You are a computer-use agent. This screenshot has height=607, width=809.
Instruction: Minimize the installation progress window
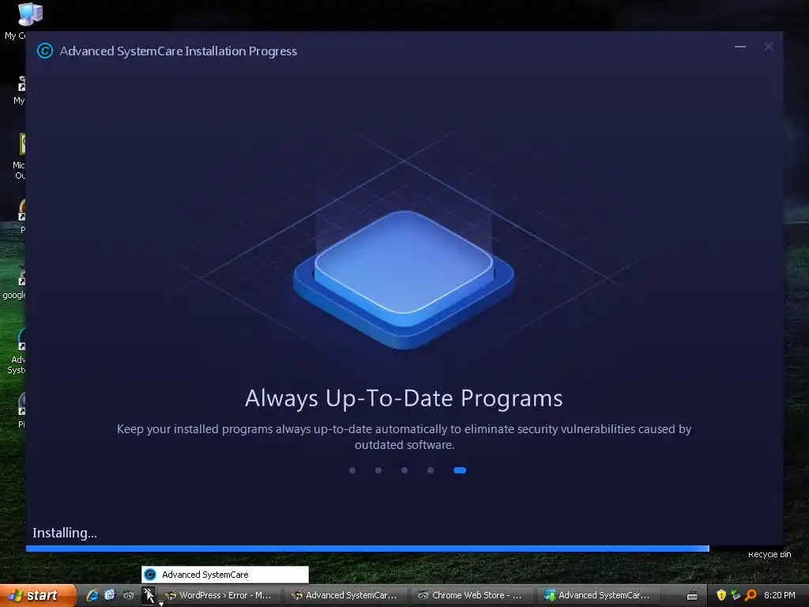[739, 47]
